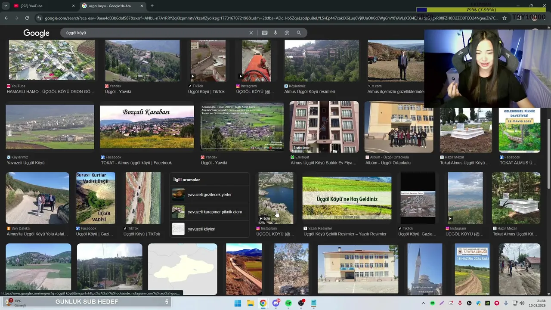The image size is (551, 310).
Task: View site information icon in address bar
Action: click(x=39, y=18)
